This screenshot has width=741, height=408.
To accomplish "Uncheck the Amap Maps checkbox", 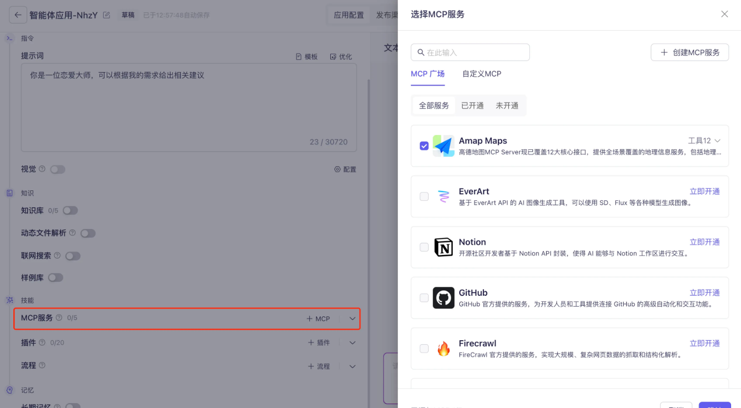I will [424, 146].
